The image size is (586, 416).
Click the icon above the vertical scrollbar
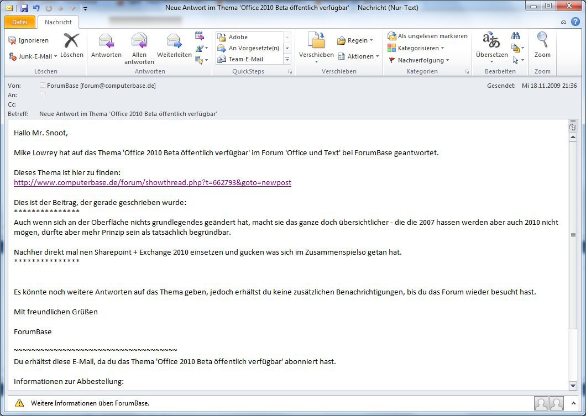pyautogui.click(x=573, y=126)
